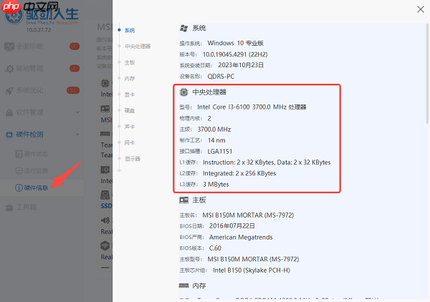This screenshot has height=302, width=430.
Task: Select 硬件信息 submenu item
Action: [x=36, y=187]
